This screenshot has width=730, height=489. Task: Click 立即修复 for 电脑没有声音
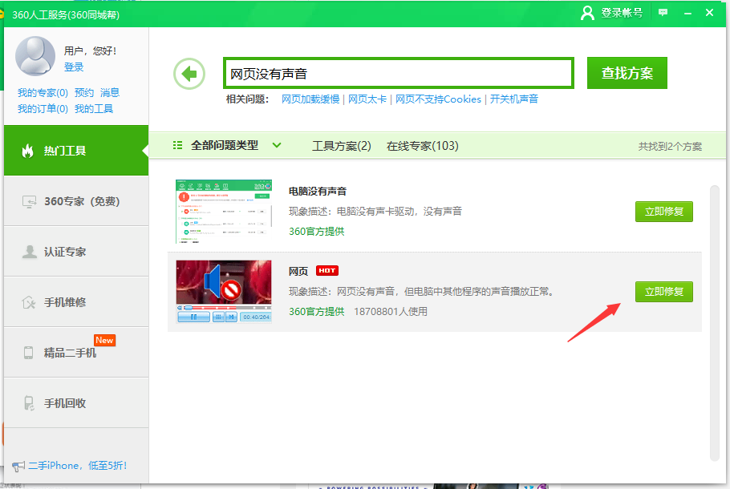664,212
